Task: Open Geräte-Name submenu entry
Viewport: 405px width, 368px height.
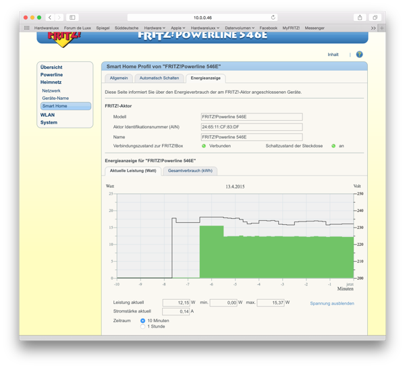Action: tap(55, 98)
